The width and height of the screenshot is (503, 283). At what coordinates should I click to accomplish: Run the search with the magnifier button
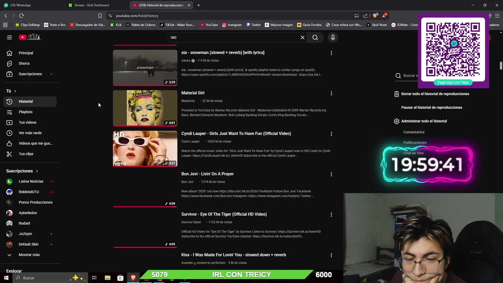click(315, 37)
